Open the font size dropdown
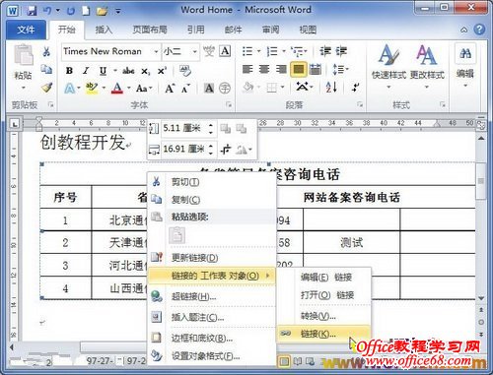The image size is (493, 375). coord(194,51)
